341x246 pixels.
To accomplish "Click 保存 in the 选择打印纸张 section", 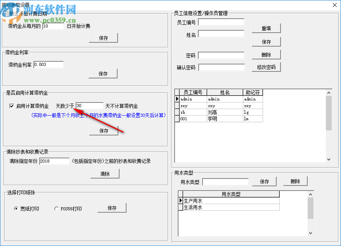I will click(x=112, y=208).
